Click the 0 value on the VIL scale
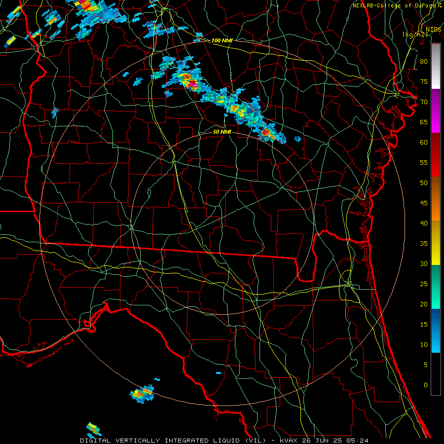 coord(426,385)
